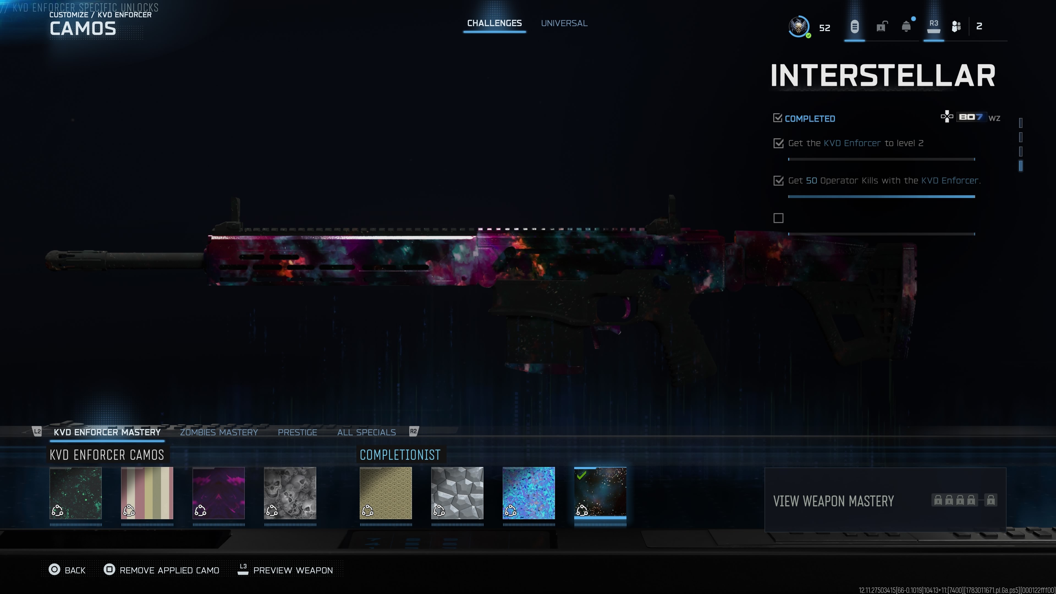Toggle the empty third challenge checkbox
Screen dimensions: 1056x594
coord(779,218)
